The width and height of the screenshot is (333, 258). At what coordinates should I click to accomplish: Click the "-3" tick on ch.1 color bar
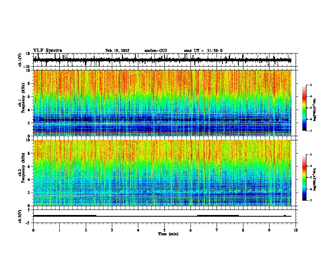(x=310, y=85)
